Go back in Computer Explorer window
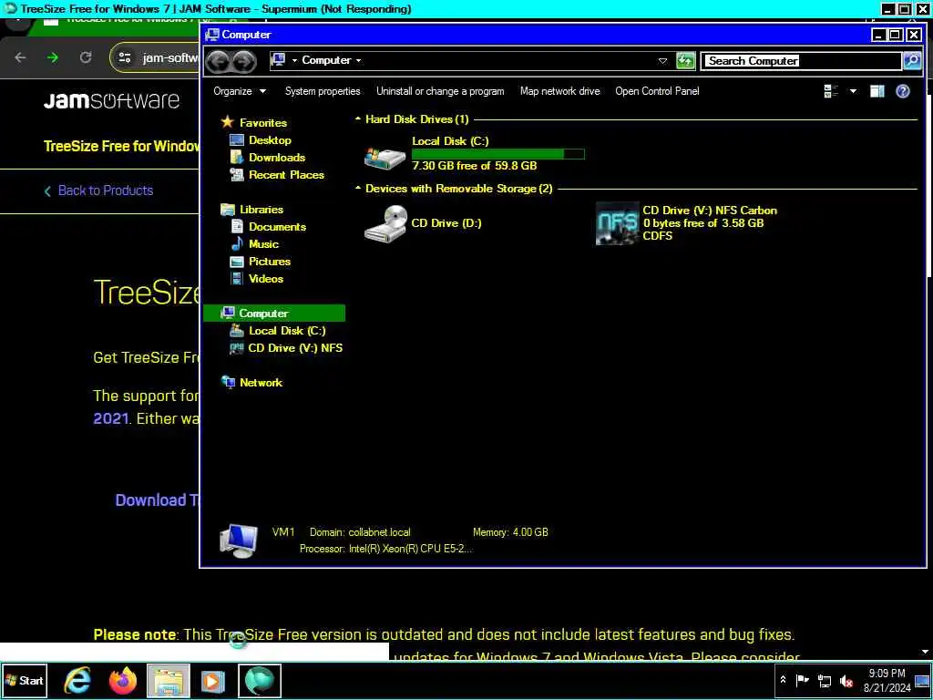The height and width of the screenshot is (700, 933). (219, 61)
